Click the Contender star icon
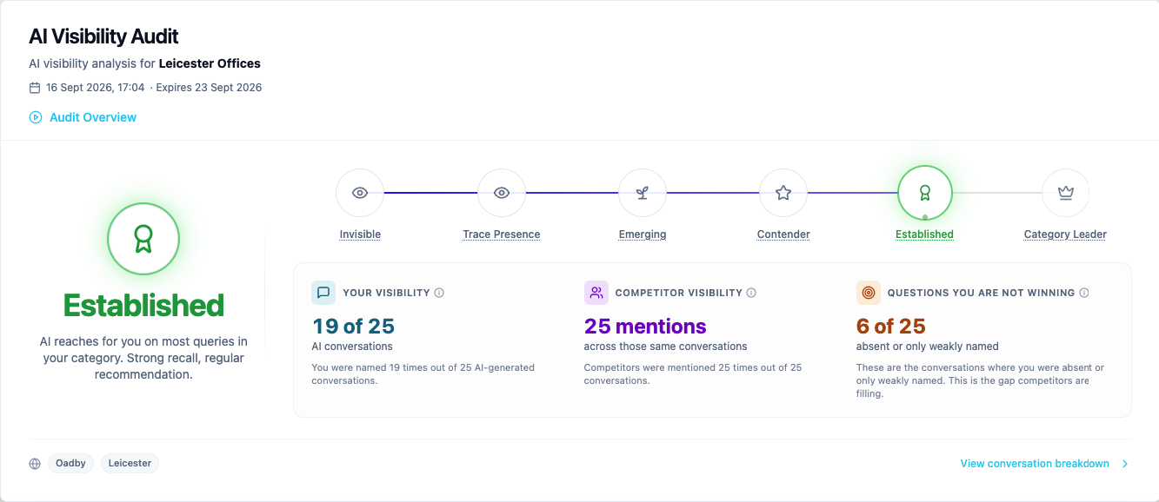 [x=783, y=193]
